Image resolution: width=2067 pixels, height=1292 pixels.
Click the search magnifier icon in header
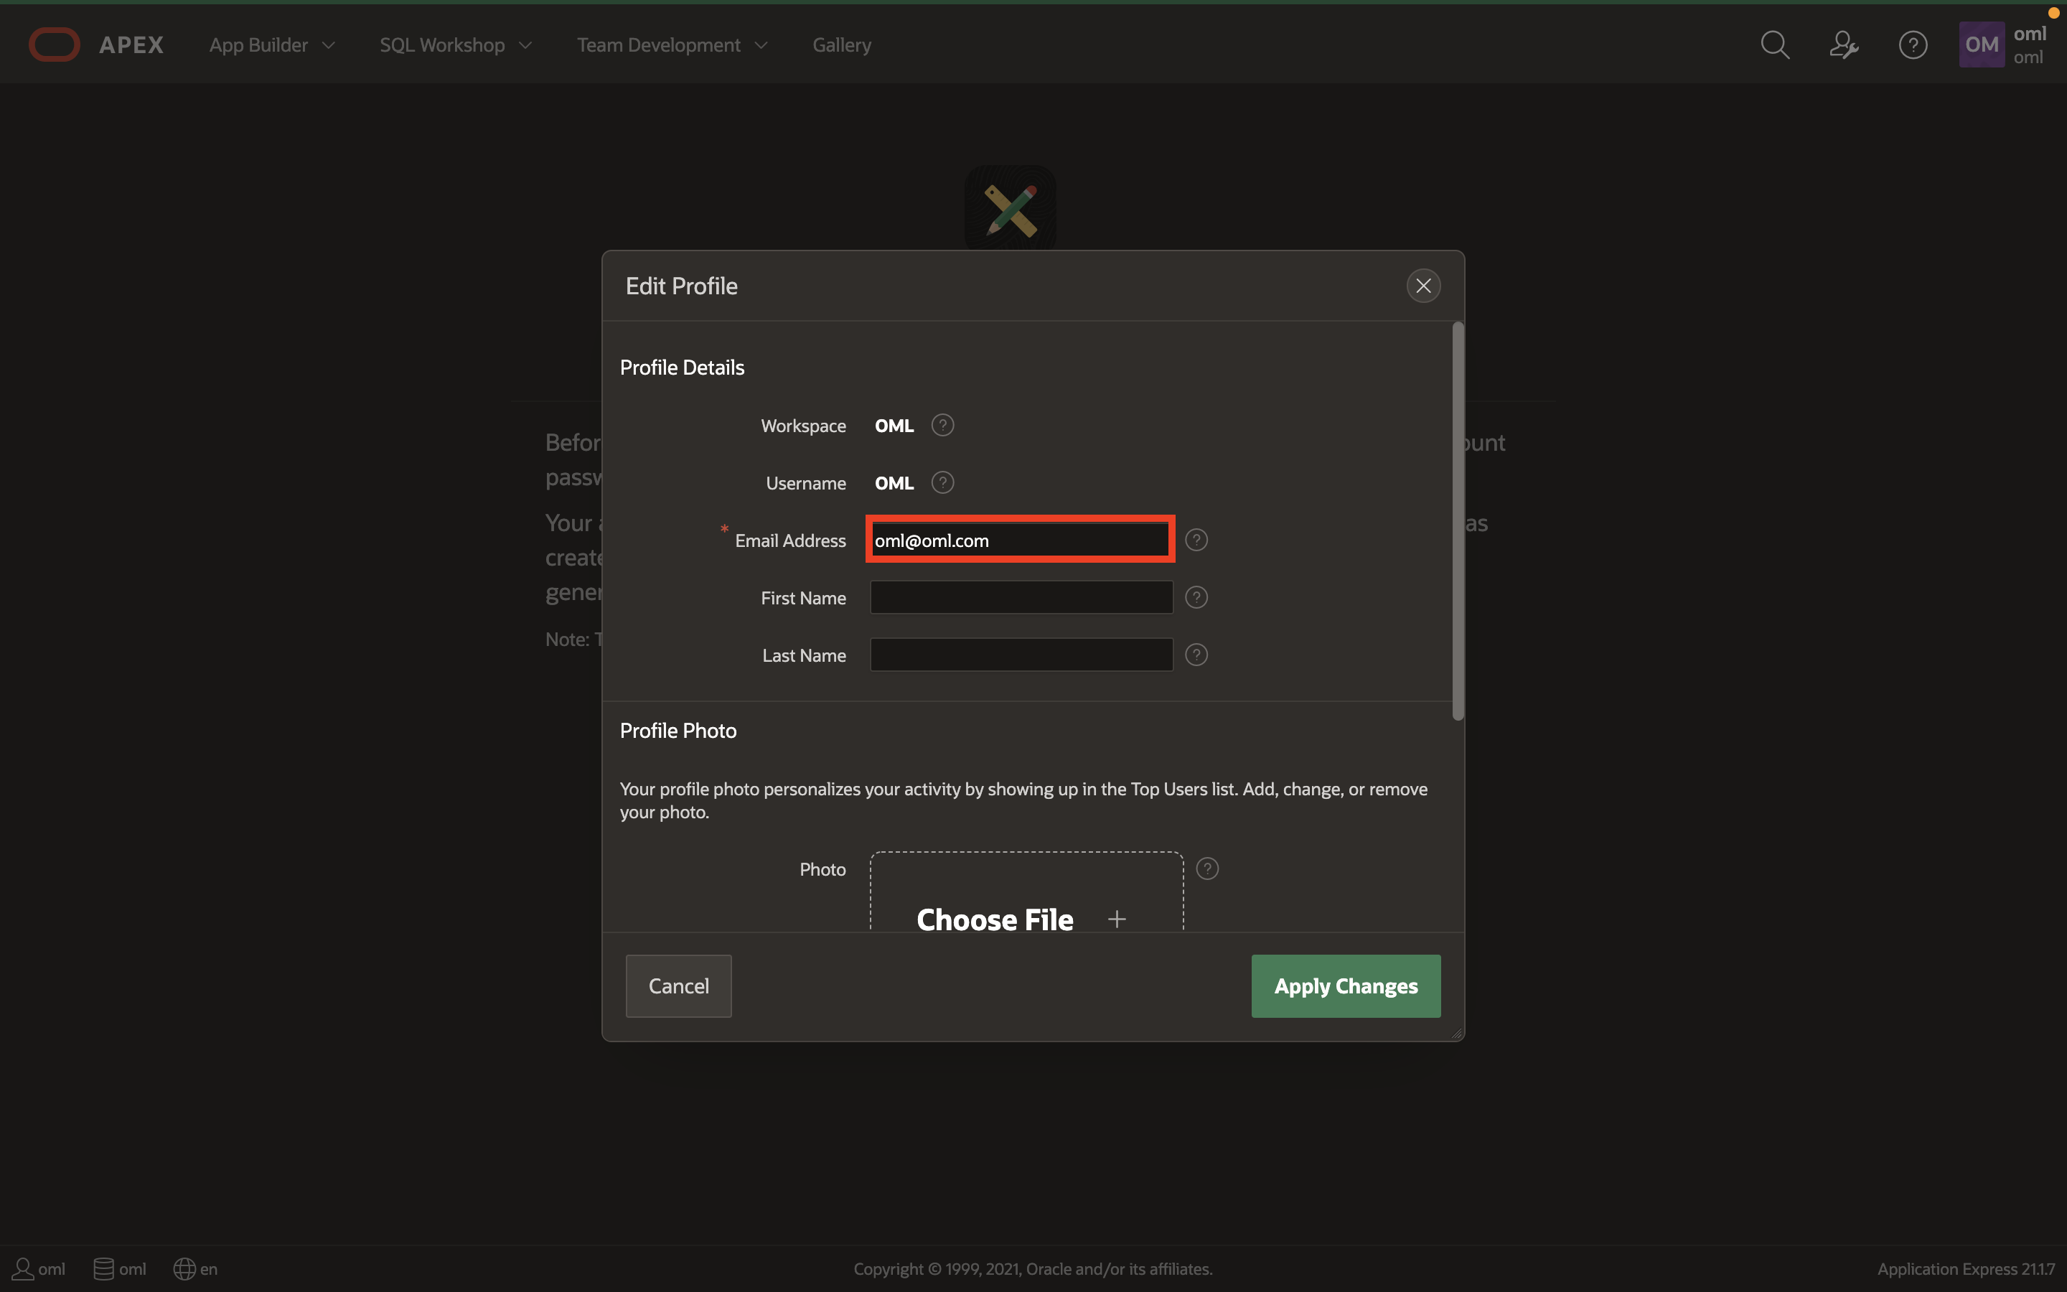pyautogui.click(x=1775, y=45)
